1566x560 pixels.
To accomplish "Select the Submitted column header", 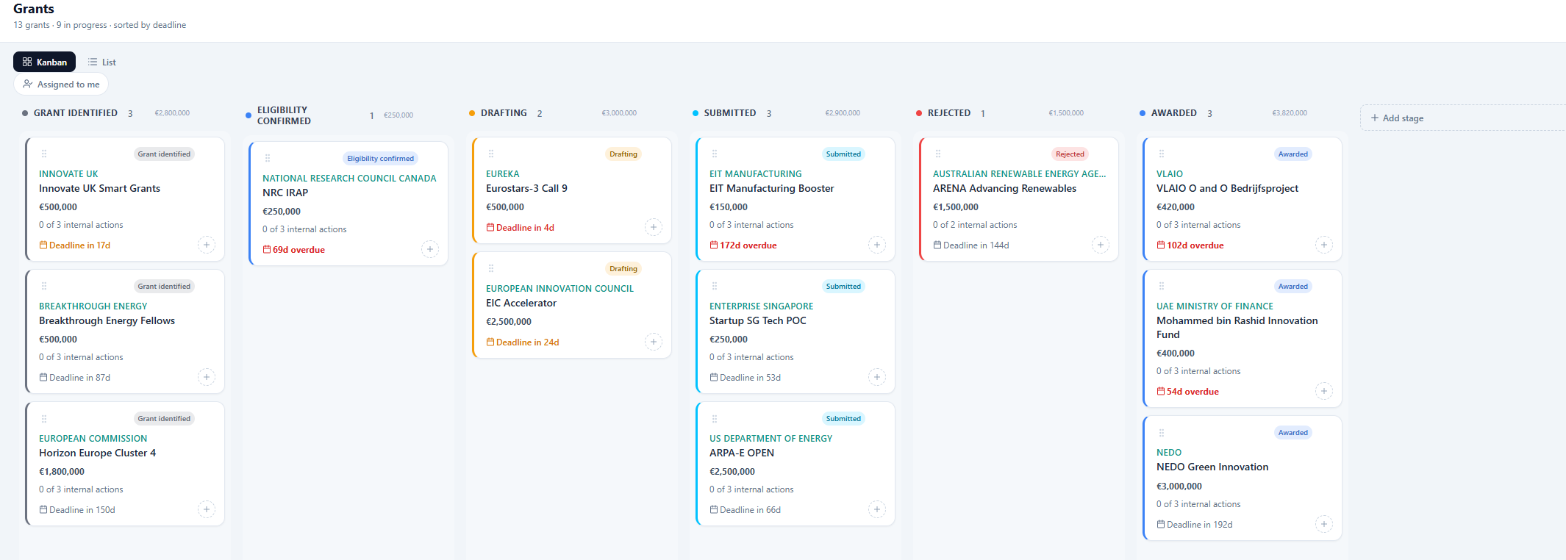I will pyautogui.click(x=730, y=113).
